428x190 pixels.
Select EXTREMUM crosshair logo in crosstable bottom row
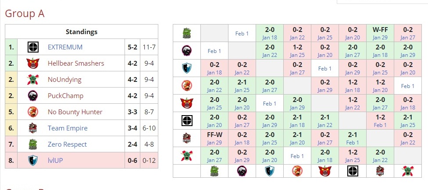tap(352, 171)
